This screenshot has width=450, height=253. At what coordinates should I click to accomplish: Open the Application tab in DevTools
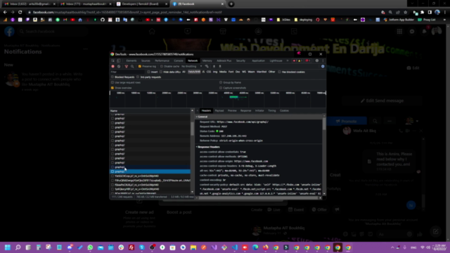coord(258,61)
